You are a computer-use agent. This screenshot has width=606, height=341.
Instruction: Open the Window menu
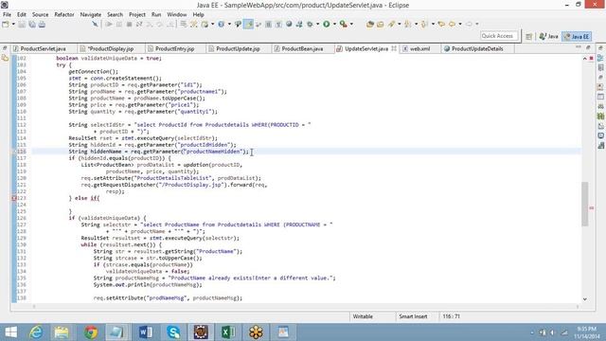[x=177, y=14]
